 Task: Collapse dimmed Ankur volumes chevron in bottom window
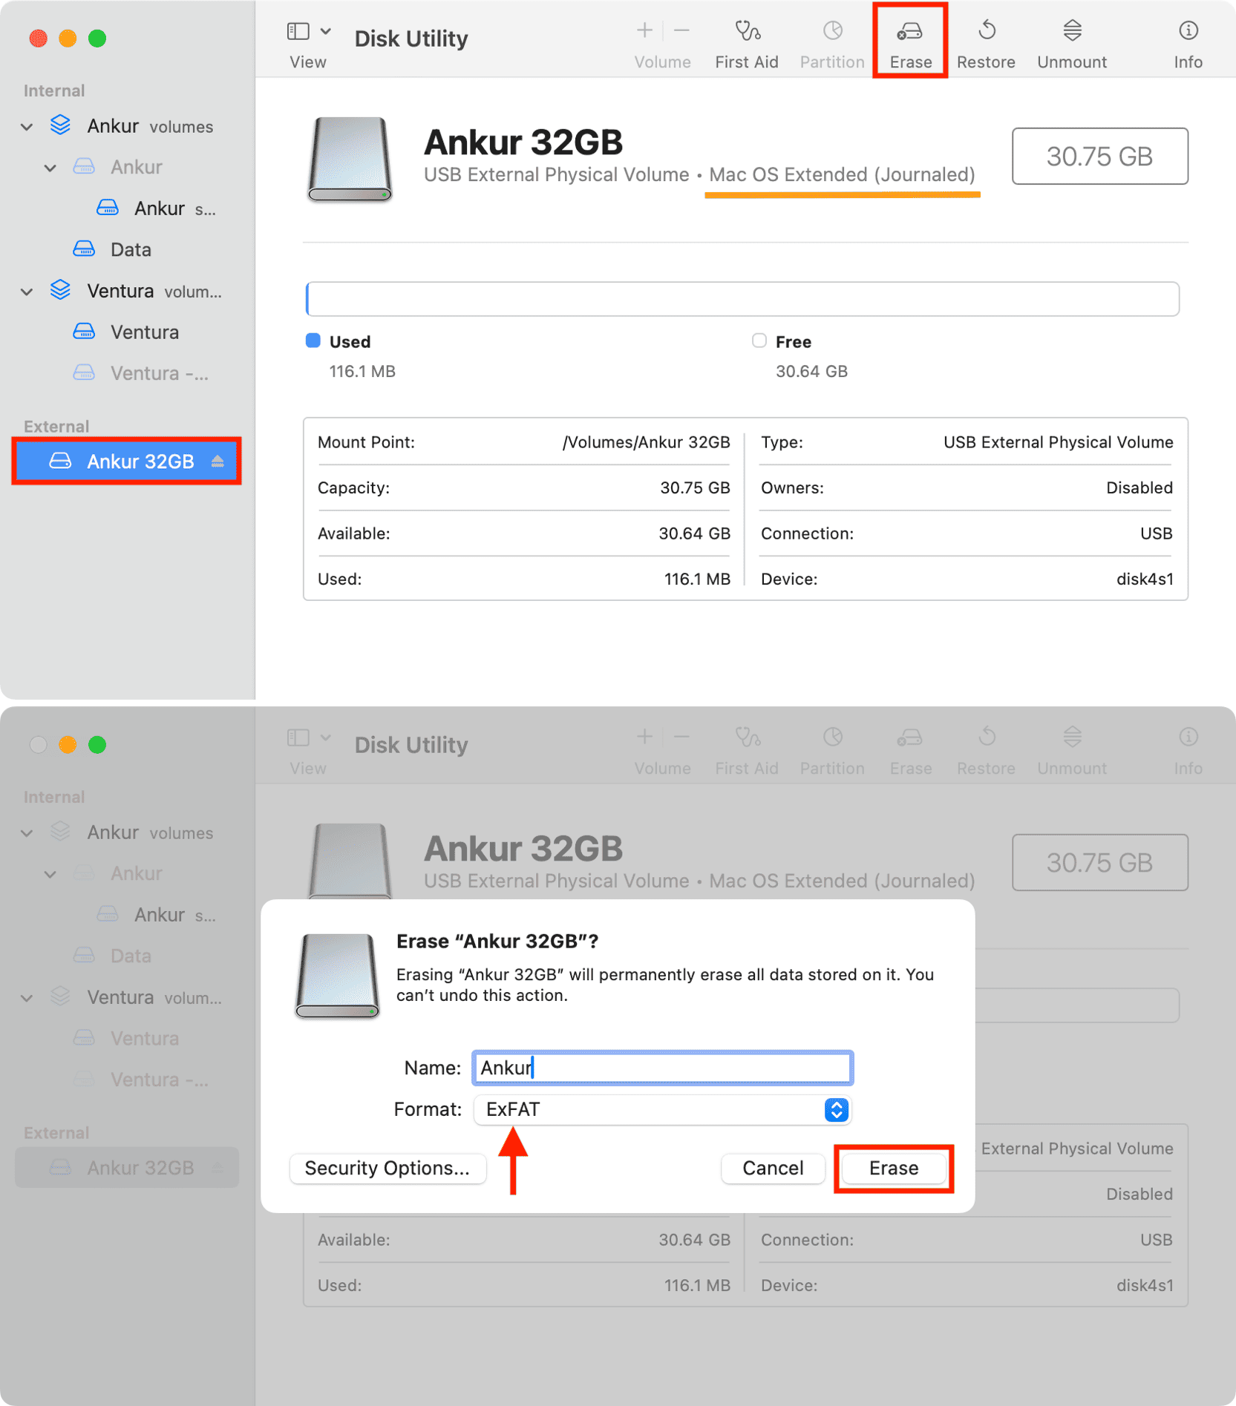point(27,833)
